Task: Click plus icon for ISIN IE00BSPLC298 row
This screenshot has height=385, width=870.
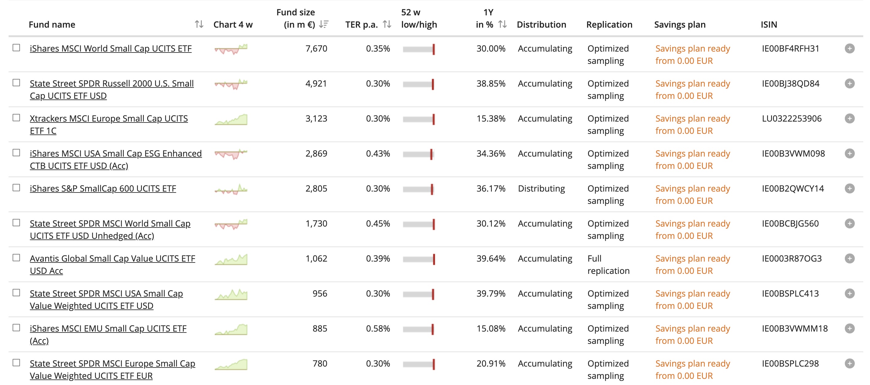Action: coord(849,364)
